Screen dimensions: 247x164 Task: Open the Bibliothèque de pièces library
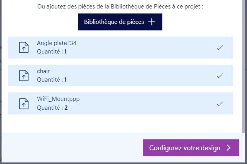click(114, 22)
